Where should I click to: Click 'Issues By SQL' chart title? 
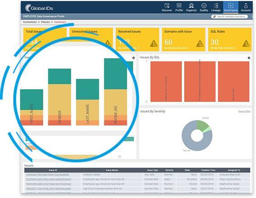(150, 57)
